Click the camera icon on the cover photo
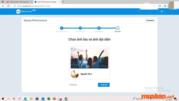Screen dimensions: 179x101 [x=73, y=50]
